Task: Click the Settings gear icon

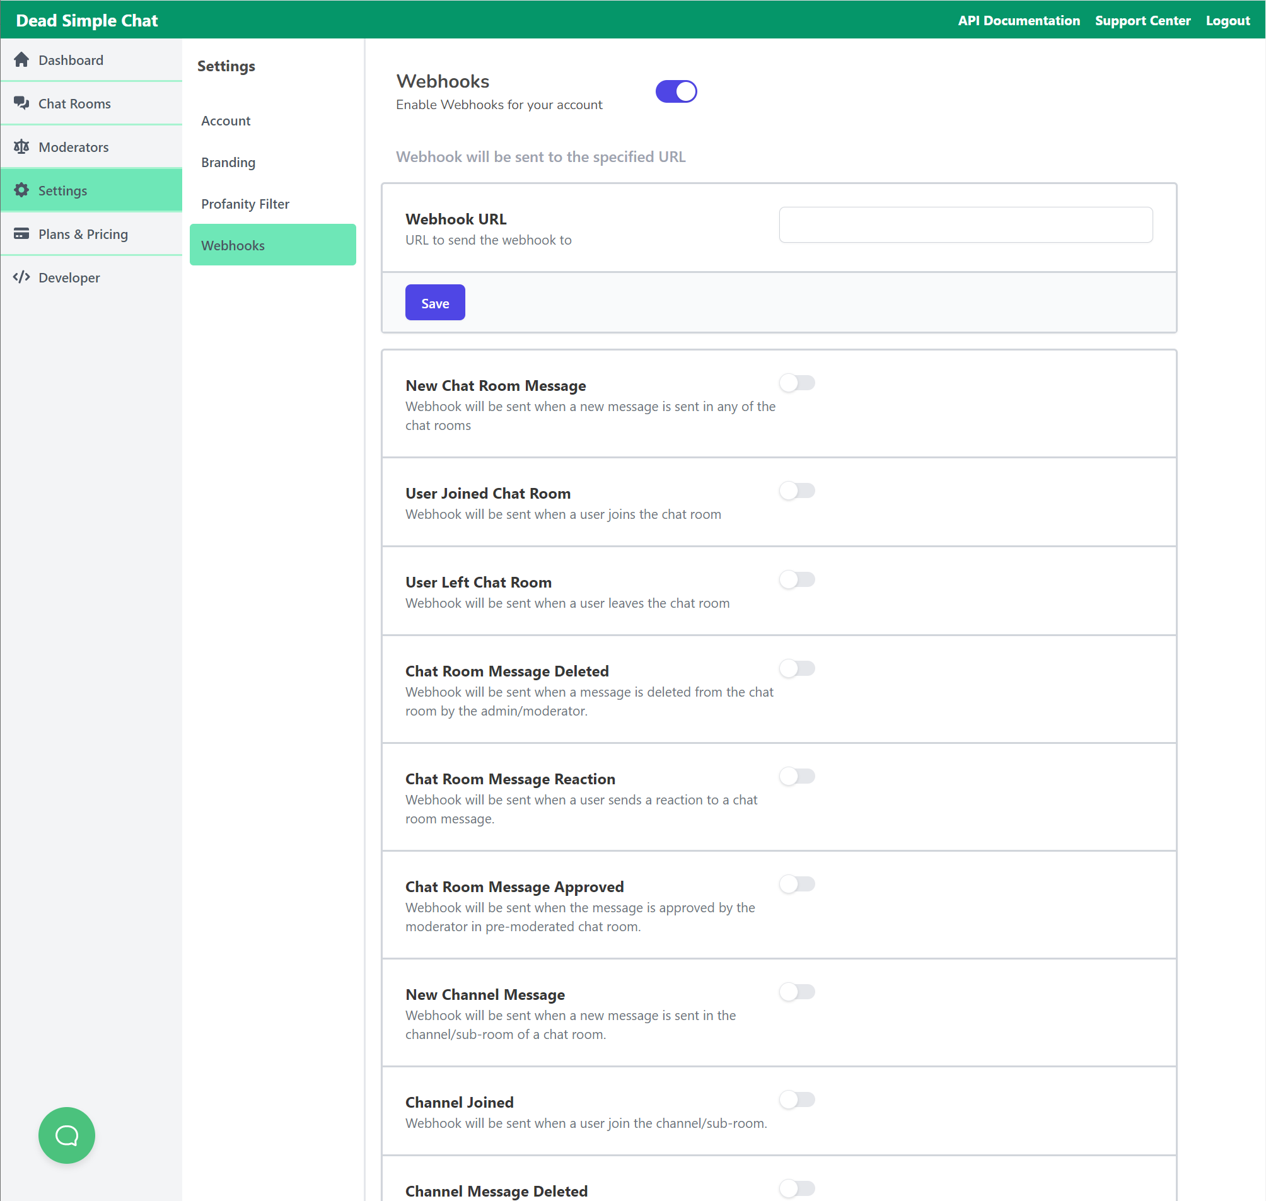Action: click(22, 190)
